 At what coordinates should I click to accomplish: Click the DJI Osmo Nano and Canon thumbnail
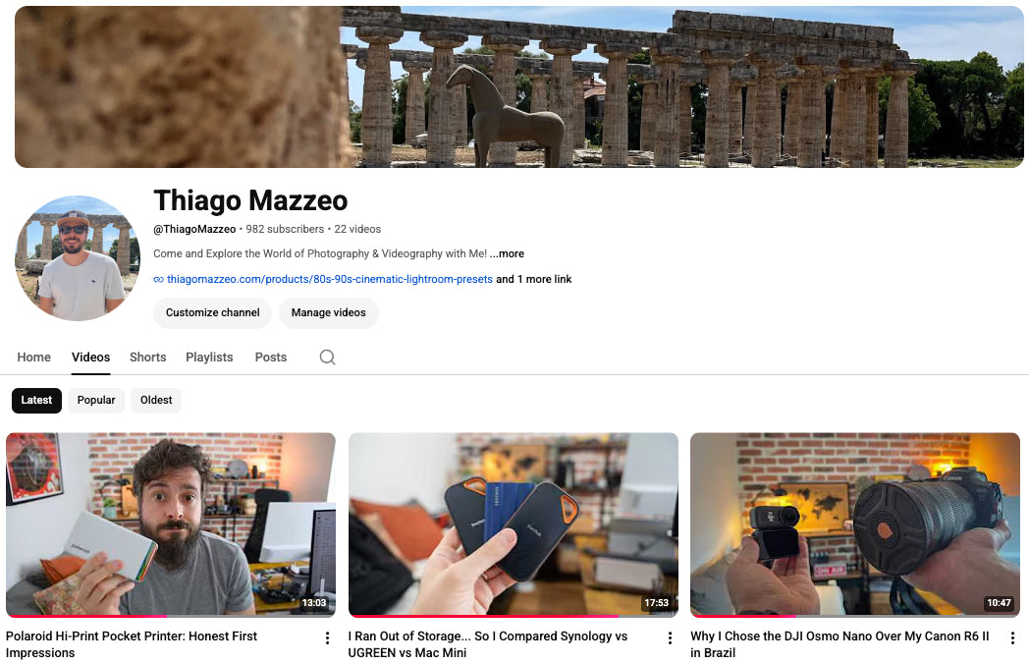pos(855,525)
